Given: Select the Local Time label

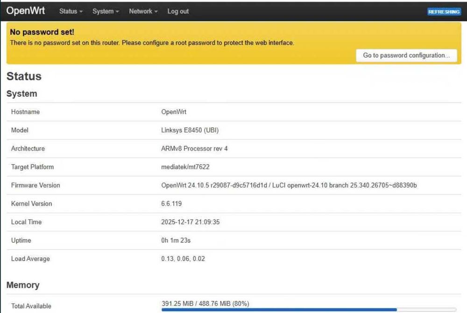Looking at the screenshot, I should point(26,222).
